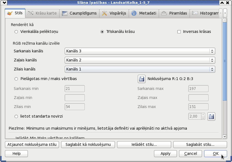Open the Histogram tab

tap(204, 13)
